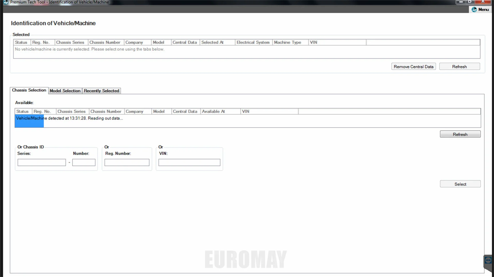This screenshot has width=494, height=277.
Task: Click the 'No vehicle/machine is currently selected' message
Action: coord(90,49)
